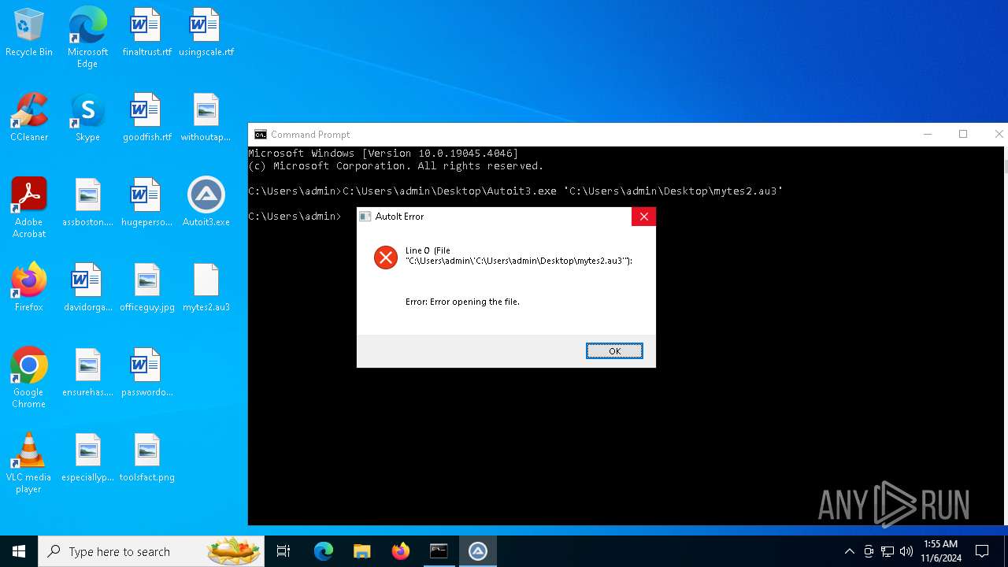Open the Skype desktop shortcut

point(87,117)
